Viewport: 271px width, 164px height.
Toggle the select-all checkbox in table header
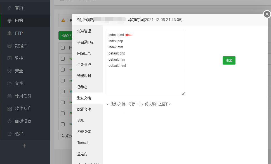tap(63, 48)
